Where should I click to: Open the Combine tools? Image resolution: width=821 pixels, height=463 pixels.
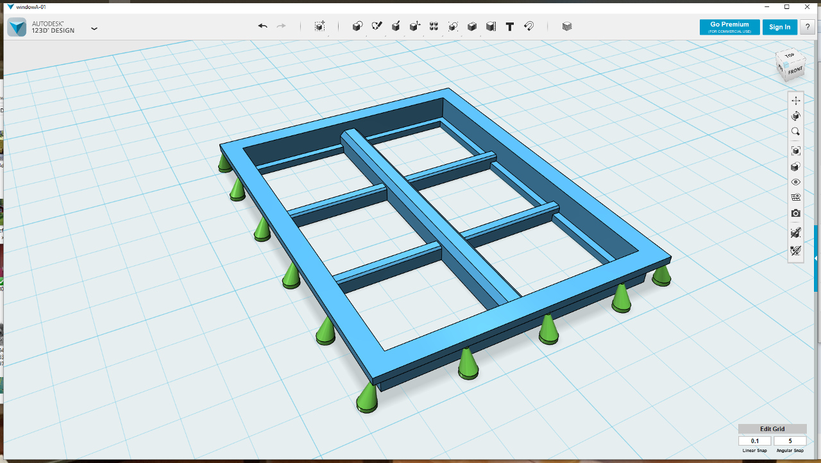[472, 26]
